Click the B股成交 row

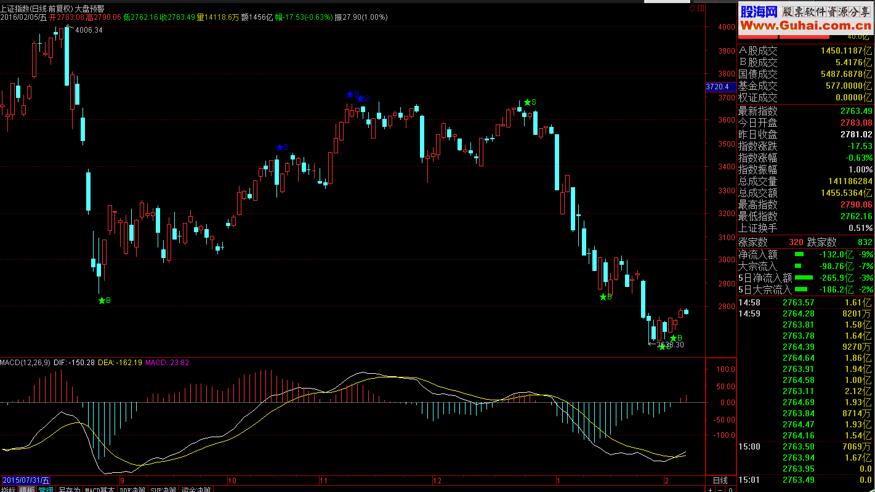pos(805,63)
